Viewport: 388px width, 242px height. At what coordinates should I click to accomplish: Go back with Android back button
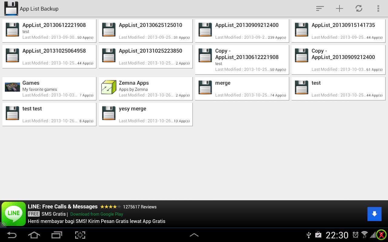click(12, 235)
